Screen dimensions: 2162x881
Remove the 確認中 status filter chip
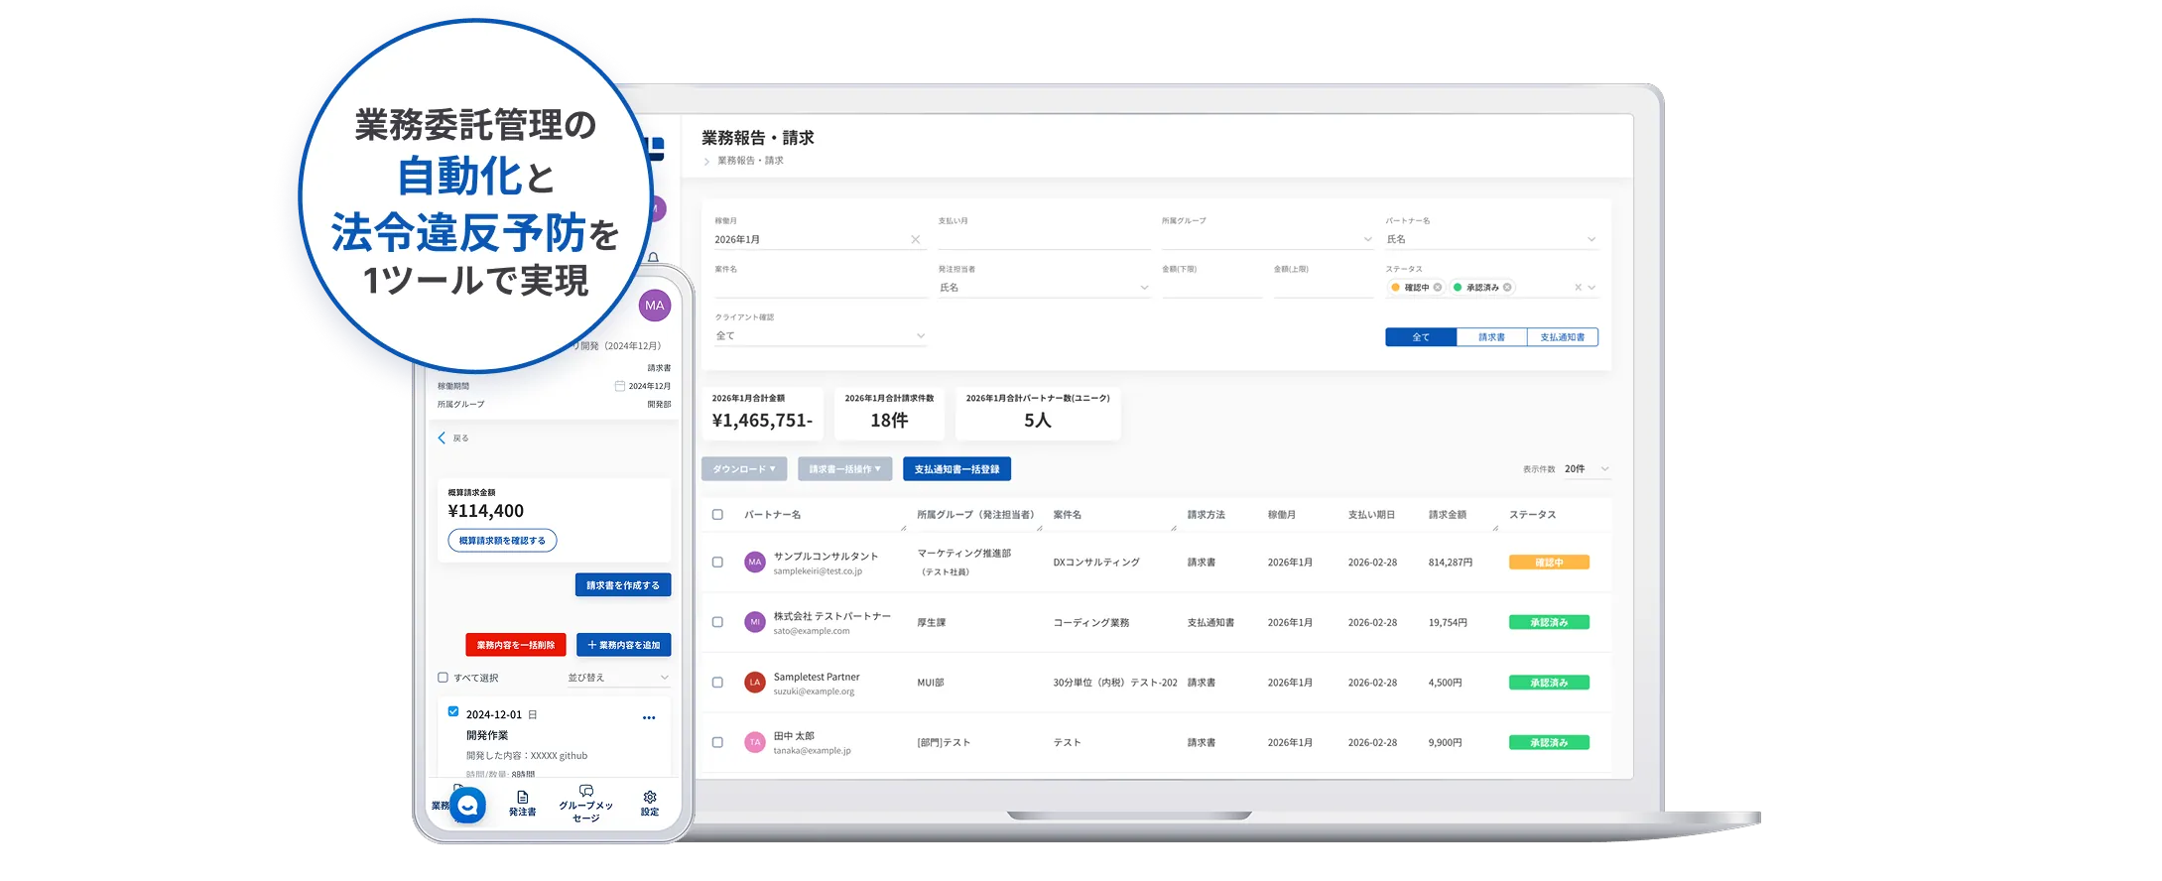coord(1438,288)
